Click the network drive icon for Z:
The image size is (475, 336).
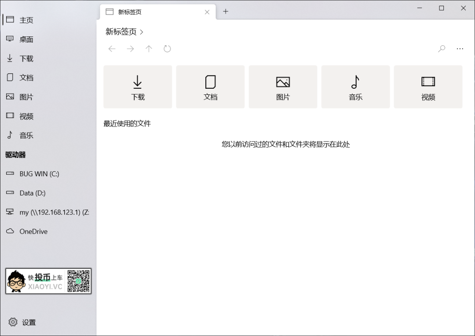(10, 212)
